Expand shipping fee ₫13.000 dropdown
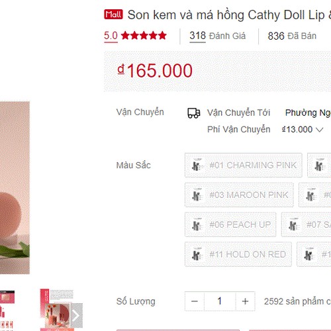Viewport: 331px width, 331px height. (303, 130)
